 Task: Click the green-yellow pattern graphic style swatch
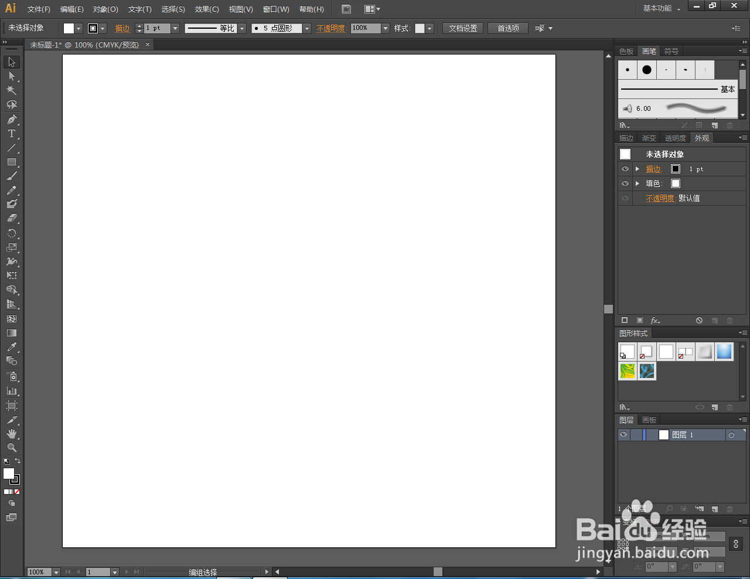pyautogui.click(x=628, y=371)
